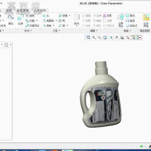
Task: Click the green status indicator in status bar
Action: click(x=141, y=146)
